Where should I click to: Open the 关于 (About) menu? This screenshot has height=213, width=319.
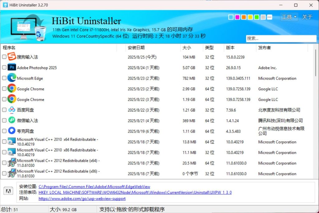coord(307,17)
